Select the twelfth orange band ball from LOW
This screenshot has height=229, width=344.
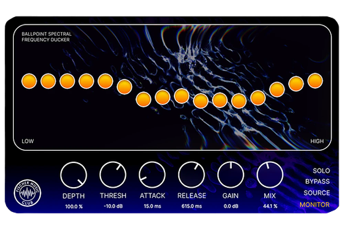pos(239,101)
